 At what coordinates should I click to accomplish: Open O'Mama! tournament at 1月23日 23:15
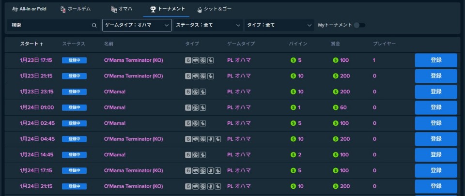click(x=115, y=92)
